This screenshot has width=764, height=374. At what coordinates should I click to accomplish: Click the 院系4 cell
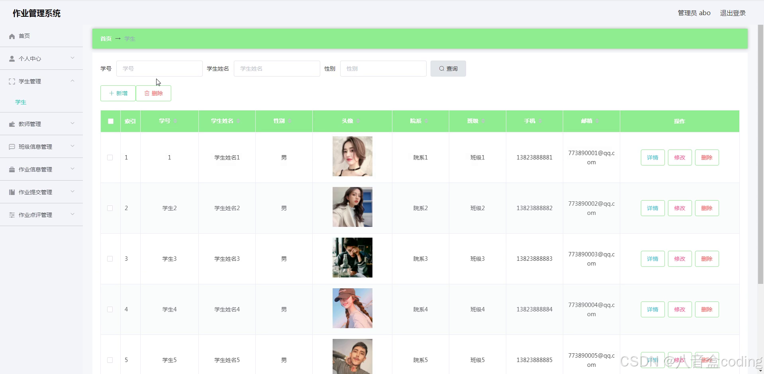421,309
